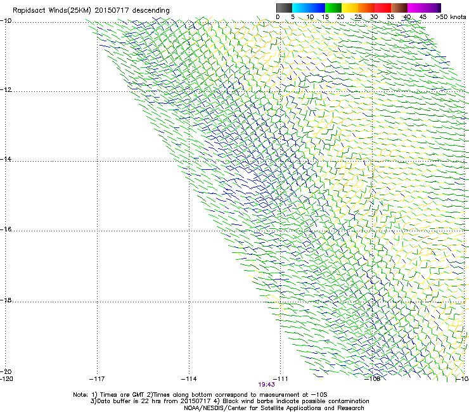469x412 pixels.
Task: Click the brown 35-40 knots legend segment
Action: (x=399, y=8)
